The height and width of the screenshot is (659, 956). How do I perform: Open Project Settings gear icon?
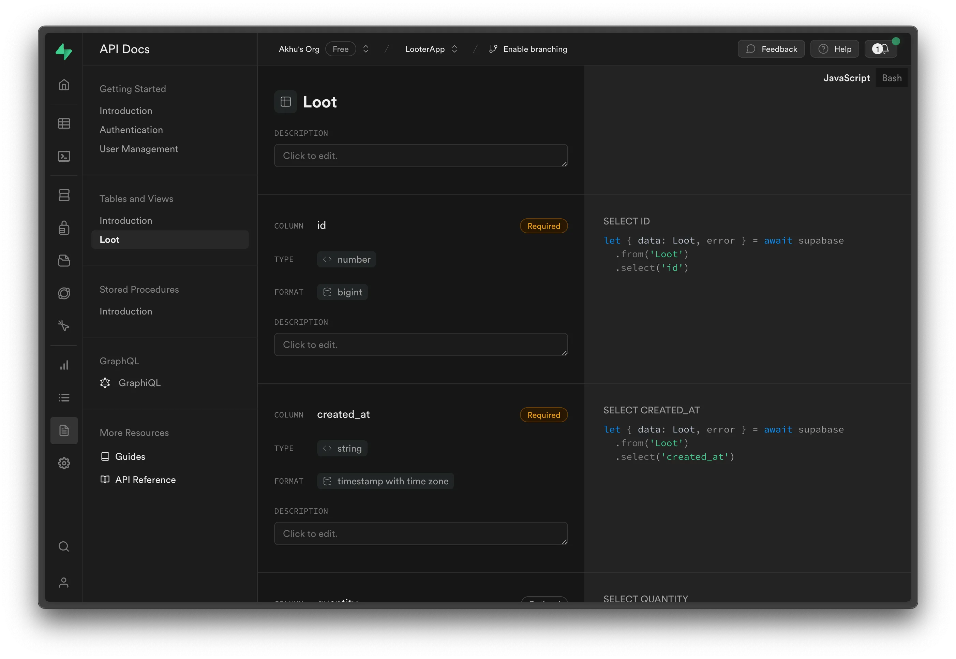pos(64,463)
